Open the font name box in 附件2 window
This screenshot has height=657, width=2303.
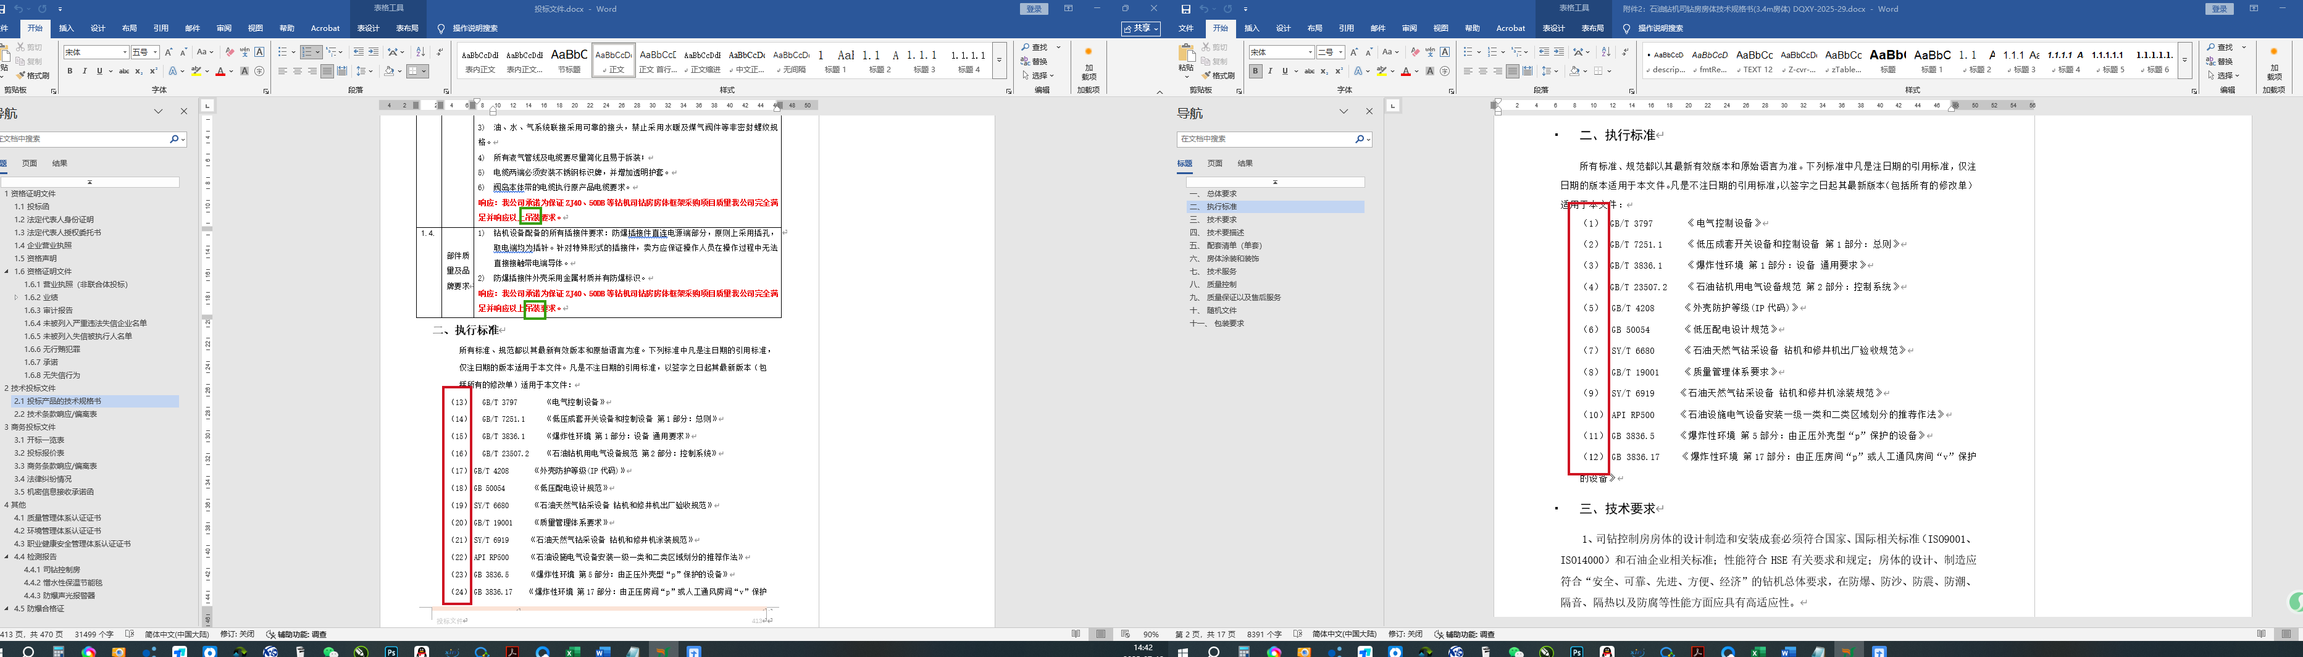coord(1281,52)
